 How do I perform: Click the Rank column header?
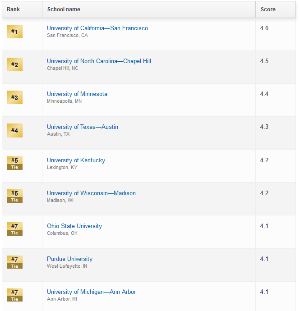tap(22, 9)
